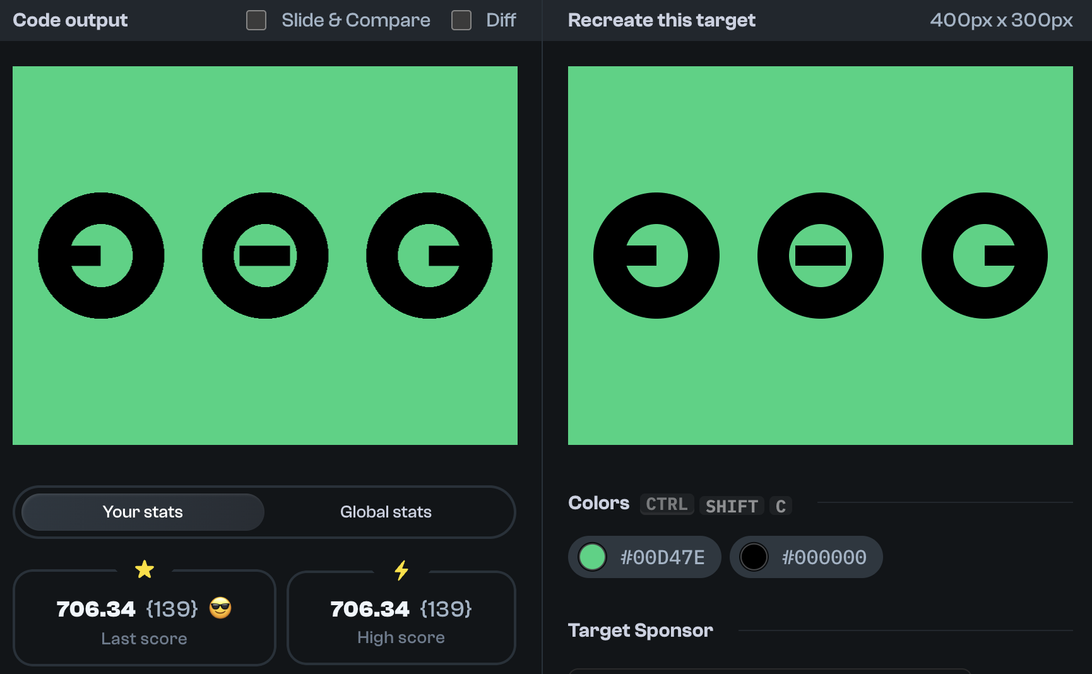Click the code output preview image

(x=265, y=255)
